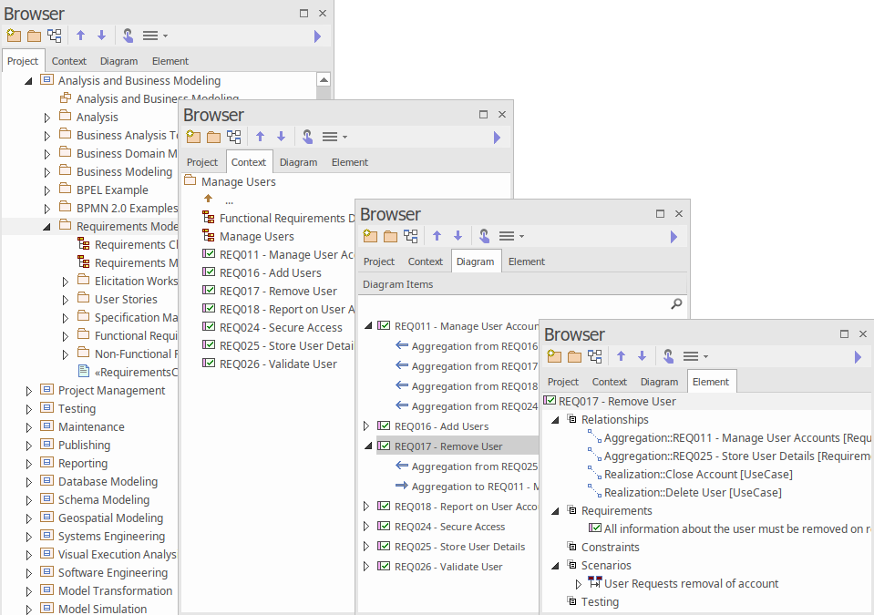Open the hamburger menu dropdown in the Diagram Items Browser toolbar
Image resolution: width=874 pixels, height=615 pixels.
[510, 236]
